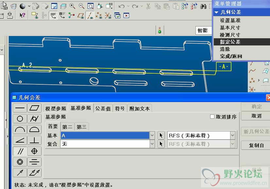Select the straightness tolerance symbol
Image resolution: width=270 pixels, height=189 pixels.
(x=20, y=108)
